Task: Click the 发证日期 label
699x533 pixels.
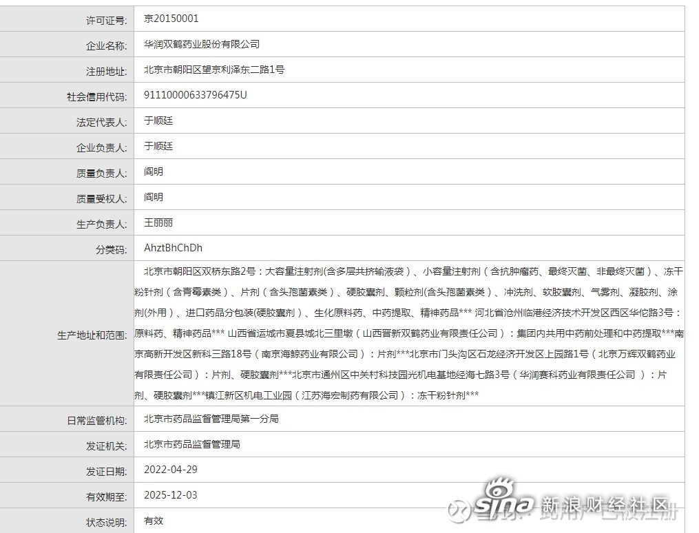Action: click(x=106, y=471)
